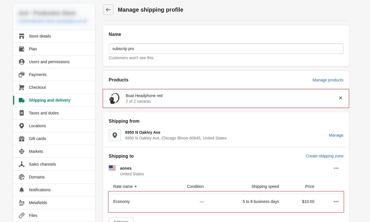Click the Gift cards icon
This screenshot has width=370, height=222.
22,139
